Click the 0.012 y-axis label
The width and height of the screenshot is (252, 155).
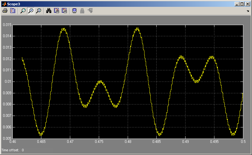(x=7, y=59)
